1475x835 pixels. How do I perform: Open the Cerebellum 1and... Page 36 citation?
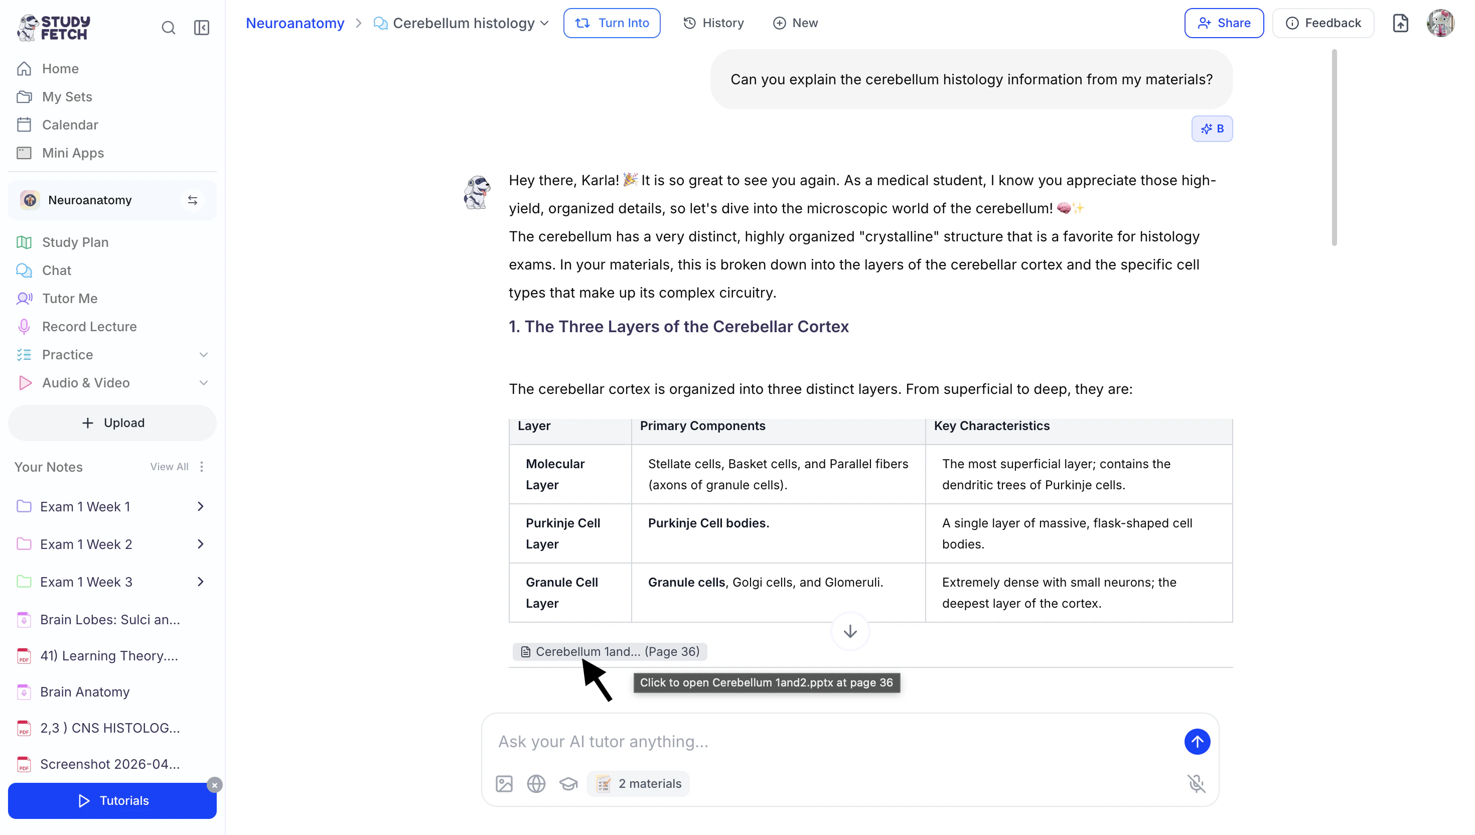point(610,651)
